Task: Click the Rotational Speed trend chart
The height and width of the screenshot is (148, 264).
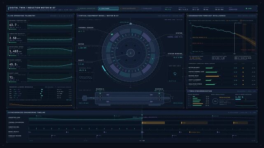Action: [x=49, y=51]
